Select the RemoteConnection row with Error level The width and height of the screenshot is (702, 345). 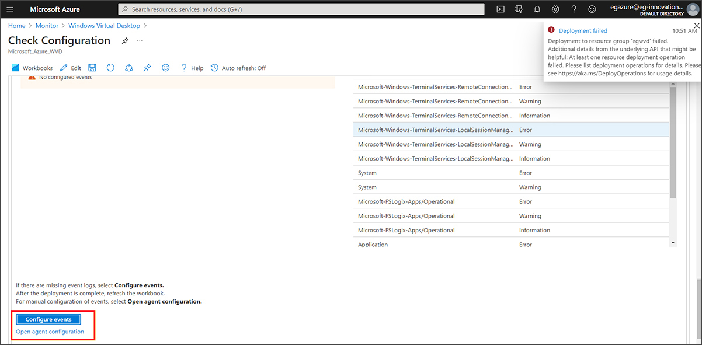coord(512,86)
